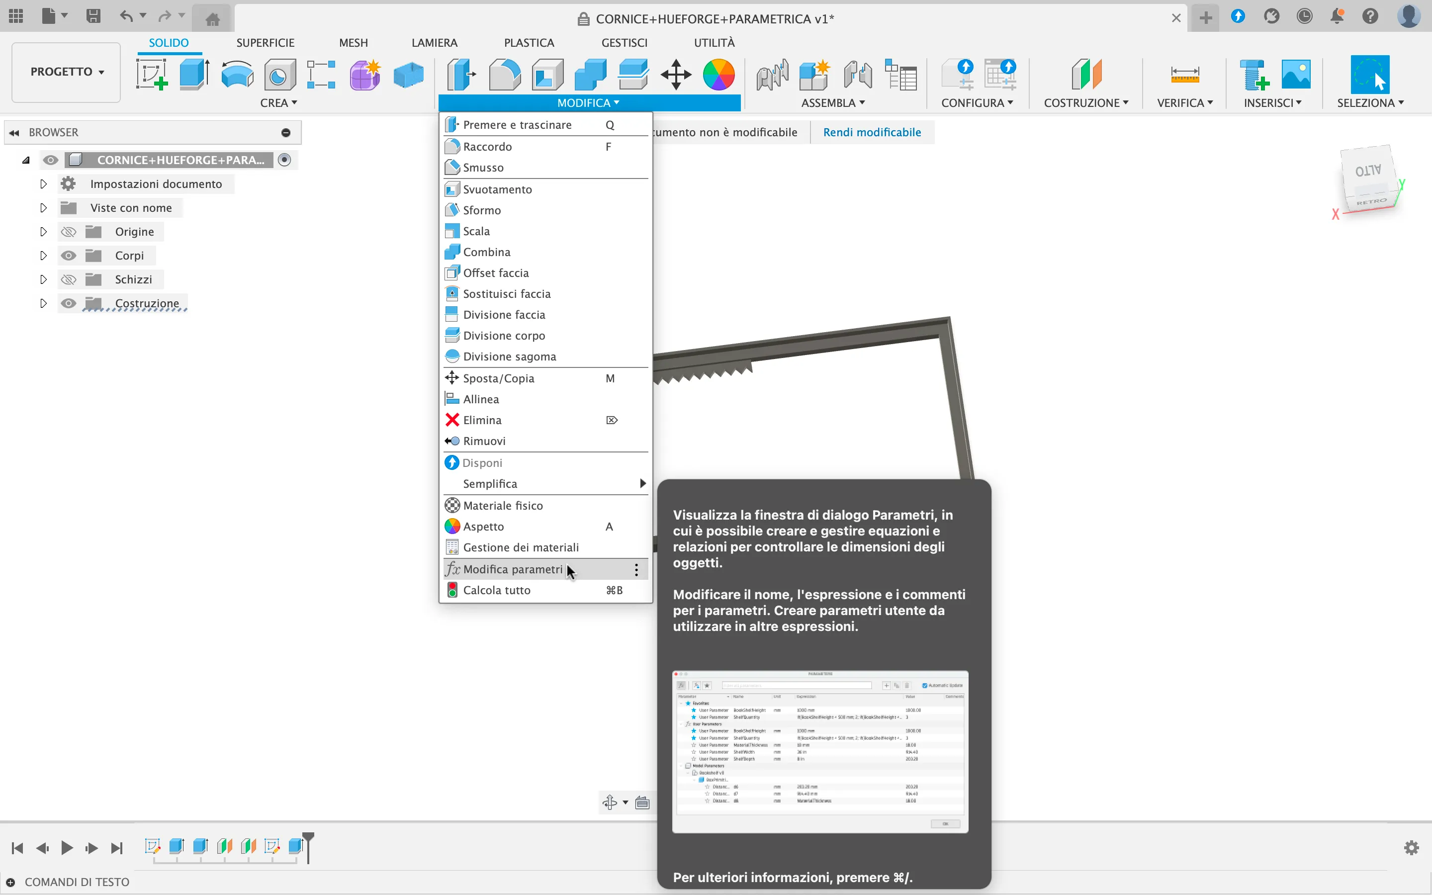Expand the Impostazioni documento node
This screenshot has height=895, width=1432.
tap(43, 184)
